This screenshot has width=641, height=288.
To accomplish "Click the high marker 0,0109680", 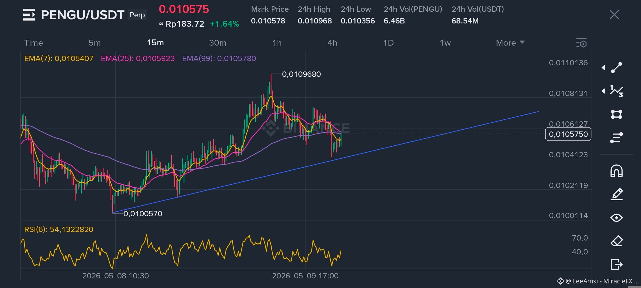I will [301, 74].
